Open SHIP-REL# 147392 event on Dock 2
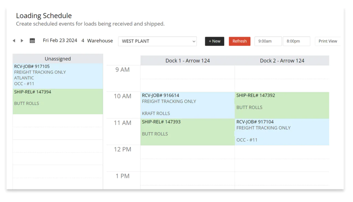This screenshot has height=202, width=353. click(x=282, y=105)
